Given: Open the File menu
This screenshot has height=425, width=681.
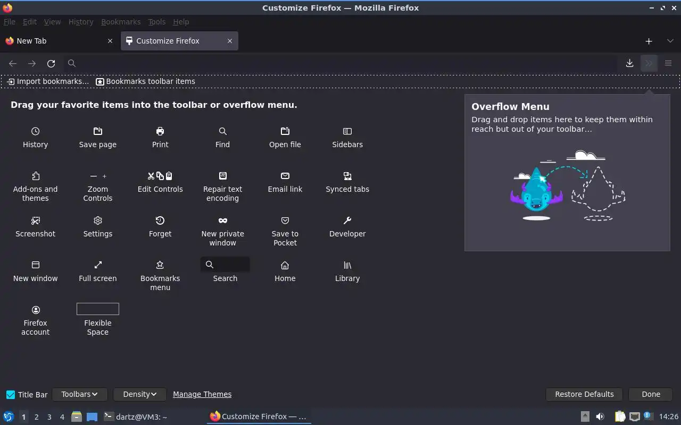Looking at the screenshot, I should pos(10,22).
